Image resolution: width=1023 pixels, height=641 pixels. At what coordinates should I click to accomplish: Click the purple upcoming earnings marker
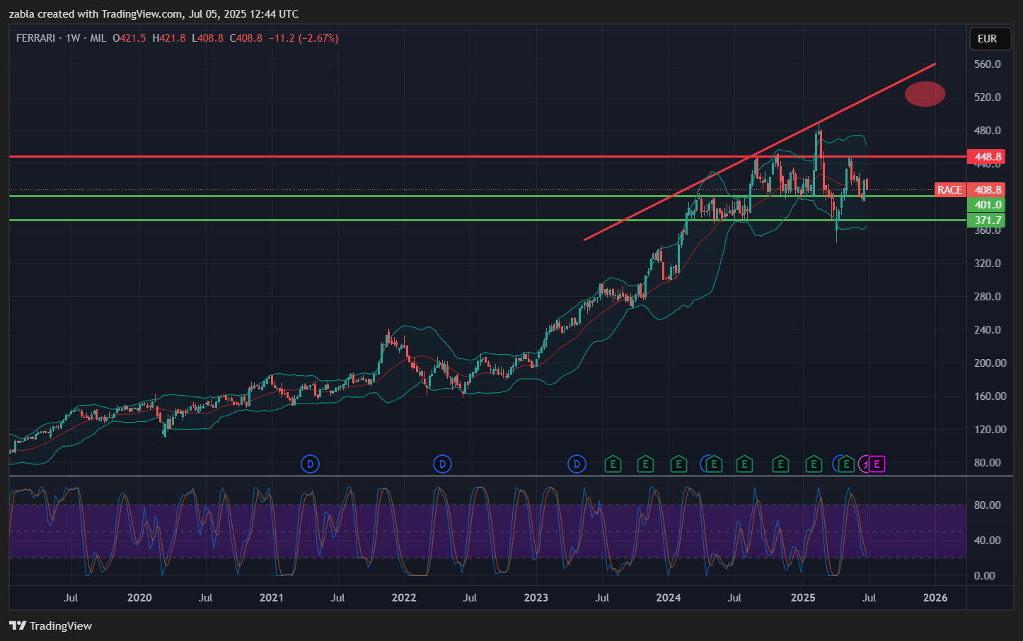coord(877,464)
